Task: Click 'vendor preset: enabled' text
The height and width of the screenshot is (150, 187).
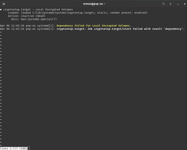Action: point(129,13)
